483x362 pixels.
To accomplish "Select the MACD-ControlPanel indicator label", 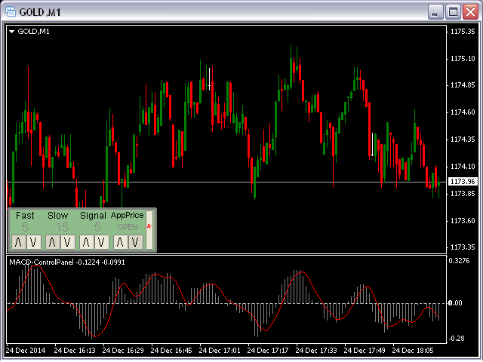I will click(x=45, y=262).
